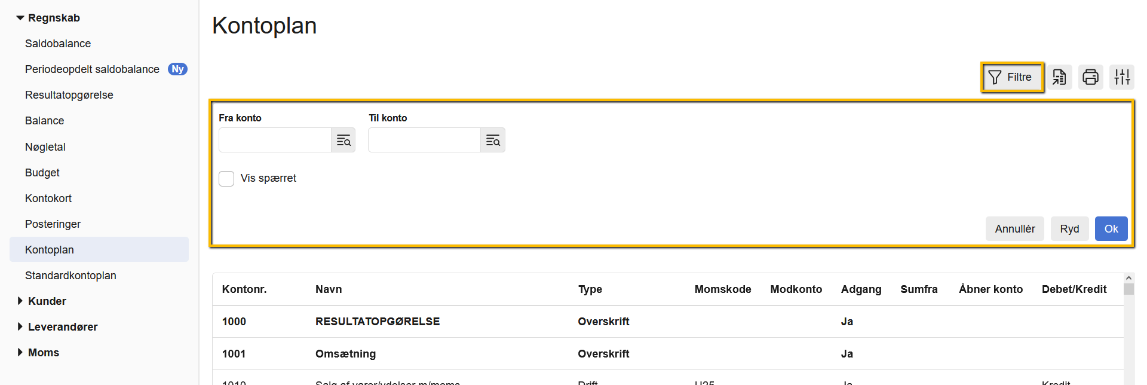Expand the Leverandører section
Screen dimensions: 1147x385
20,327
